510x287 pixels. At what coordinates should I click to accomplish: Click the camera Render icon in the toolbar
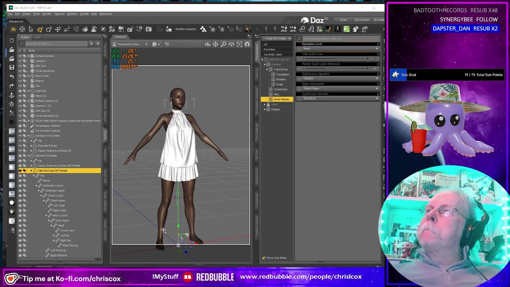point(149,29)
